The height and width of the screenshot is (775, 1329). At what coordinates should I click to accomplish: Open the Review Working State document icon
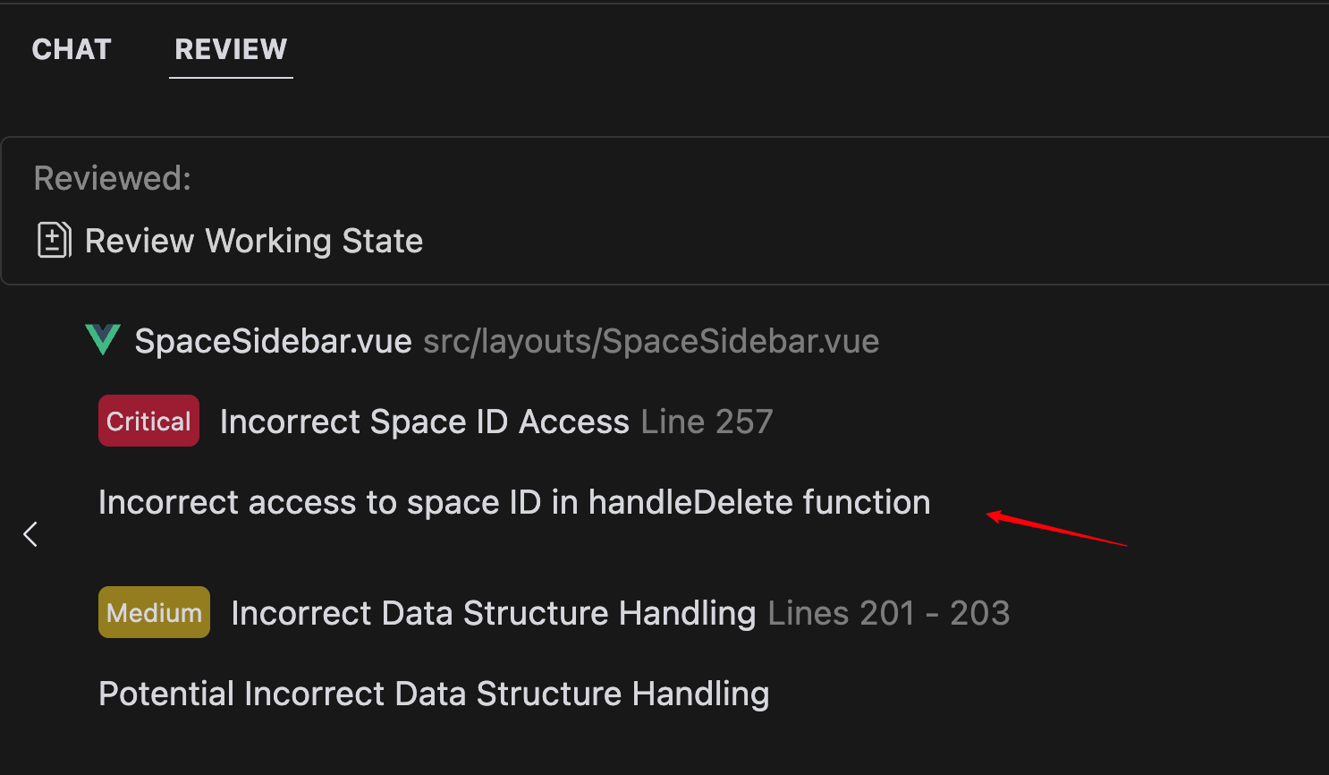pyautogui.click(x=54, y=239)
